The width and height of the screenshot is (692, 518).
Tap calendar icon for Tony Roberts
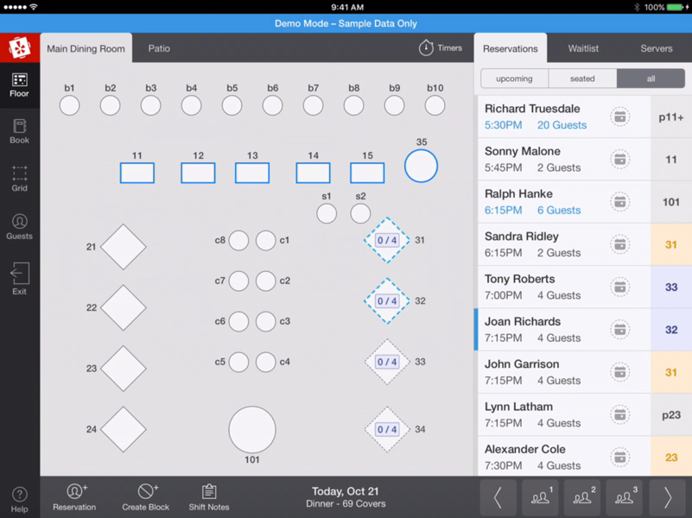(x=620, y=287)
